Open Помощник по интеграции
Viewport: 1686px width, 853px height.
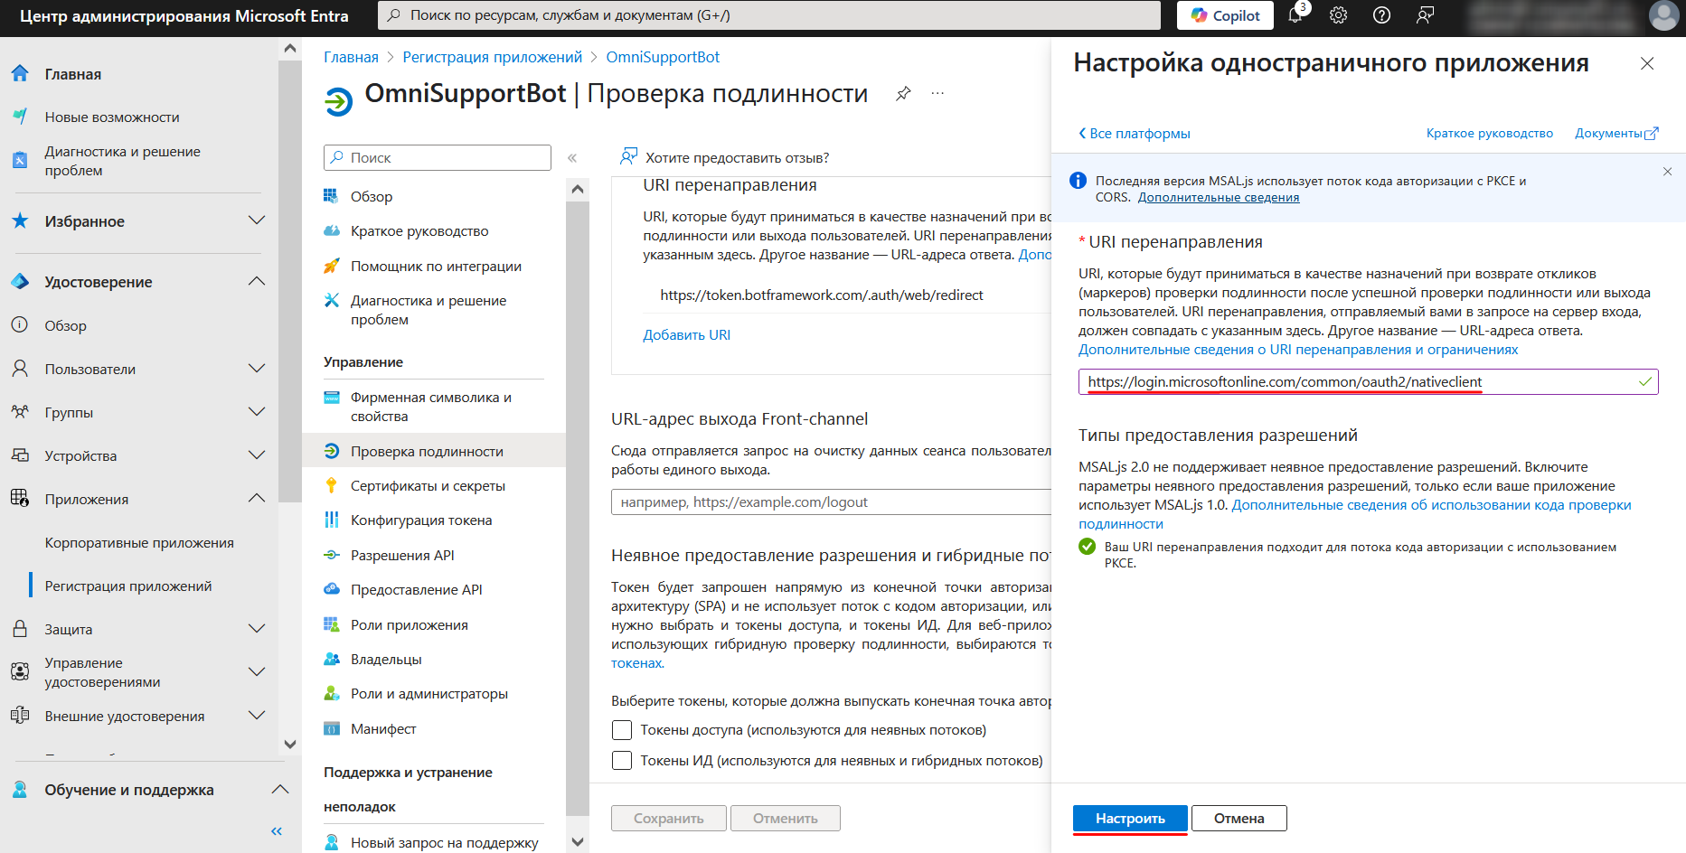436,267
